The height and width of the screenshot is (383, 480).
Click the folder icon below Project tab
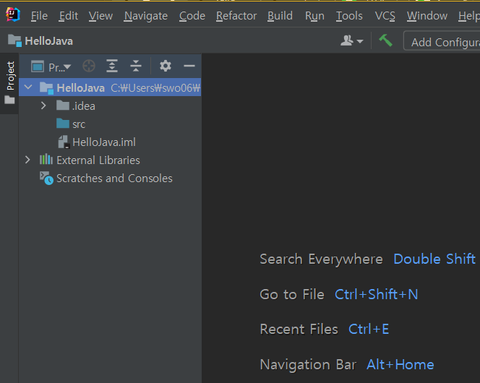pyautogui.click(x=9, y=100)
